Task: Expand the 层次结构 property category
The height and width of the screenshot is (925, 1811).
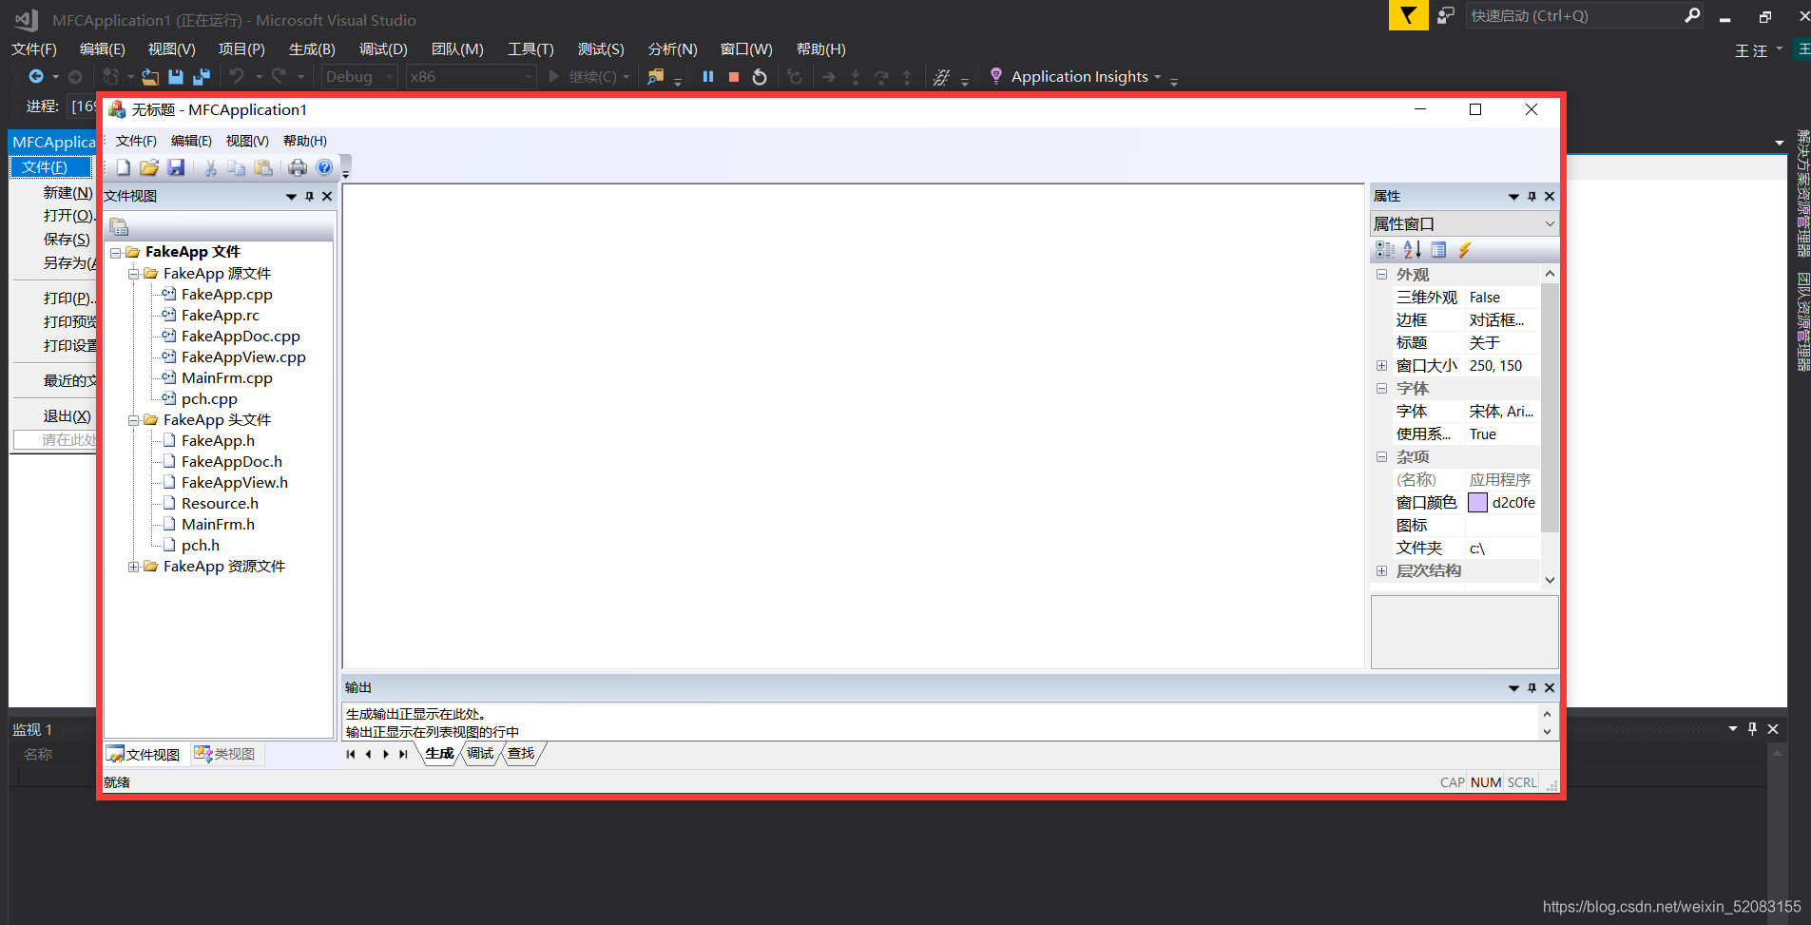Action: tap(1381, 571)
